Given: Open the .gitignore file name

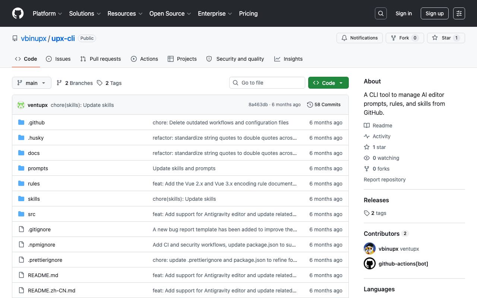Looking at the screenshot, I should (39, 229).
